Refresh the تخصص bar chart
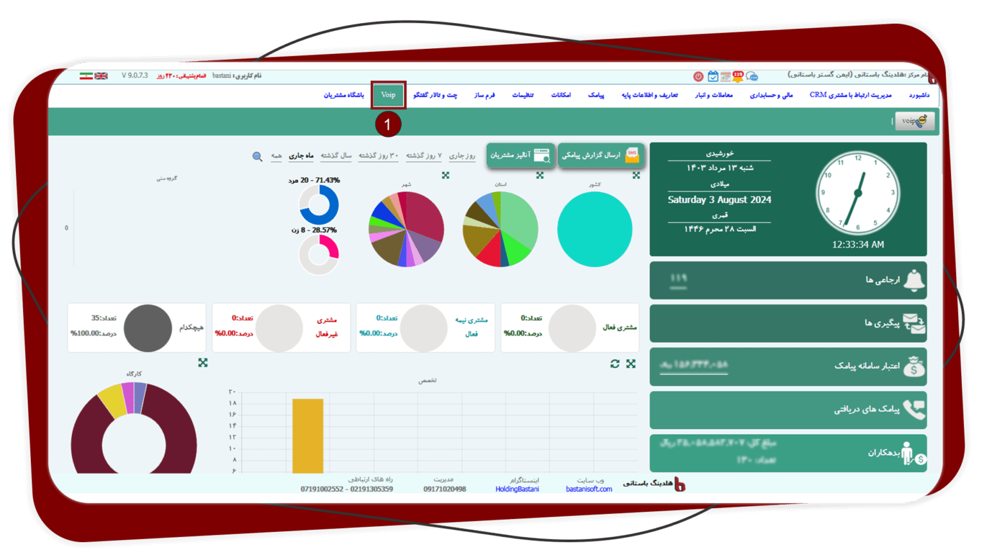The width and height of the screenshot is (987, 555). tap(615, 364)
